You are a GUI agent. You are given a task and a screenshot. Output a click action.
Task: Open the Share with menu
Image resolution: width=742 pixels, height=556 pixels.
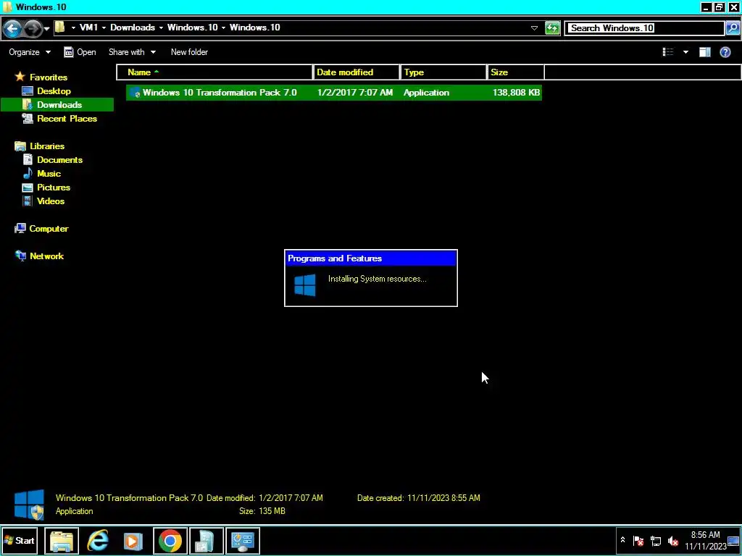tap(132, 52)
